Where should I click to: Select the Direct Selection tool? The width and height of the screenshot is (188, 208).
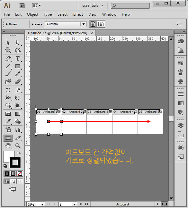[18, 43]
